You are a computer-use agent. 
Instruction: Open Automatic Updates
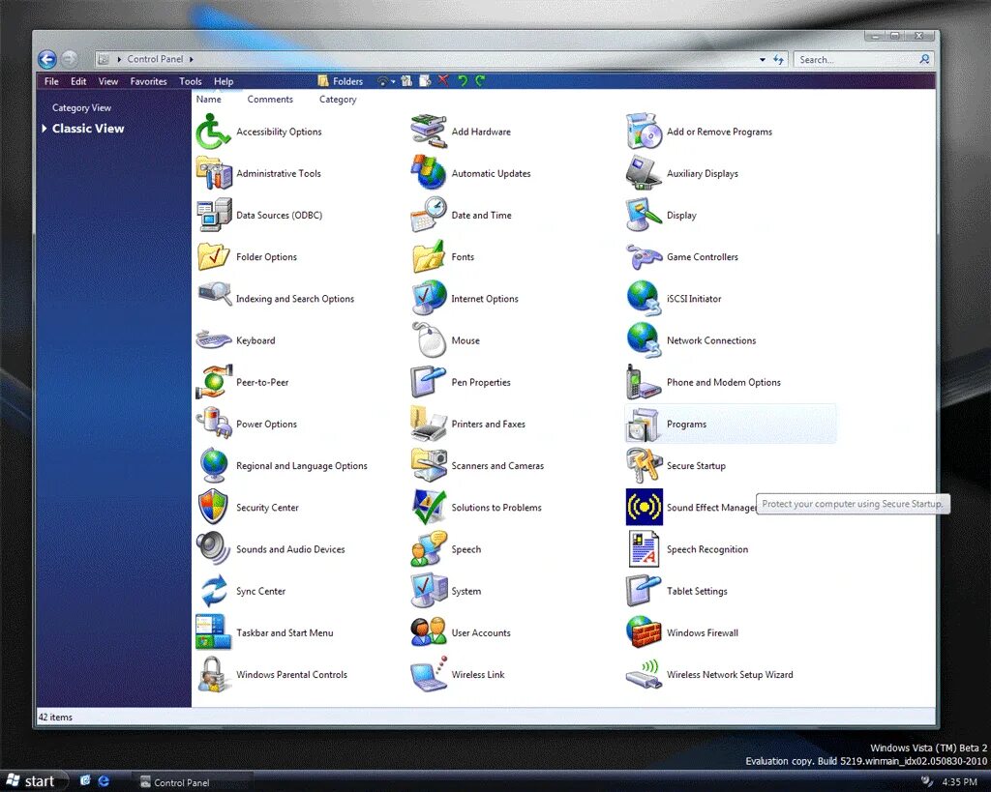pos(471,173)
